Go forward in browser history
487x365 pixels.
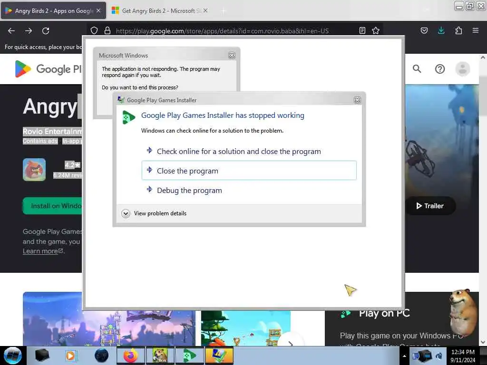coord(28,31)
